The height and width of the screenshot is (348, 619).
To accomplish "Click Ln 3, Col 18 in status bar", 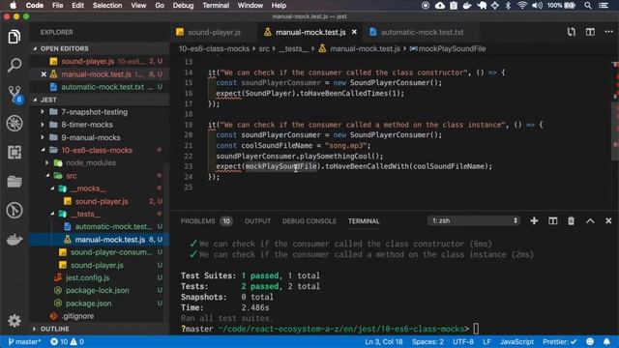I will (383, 341).
